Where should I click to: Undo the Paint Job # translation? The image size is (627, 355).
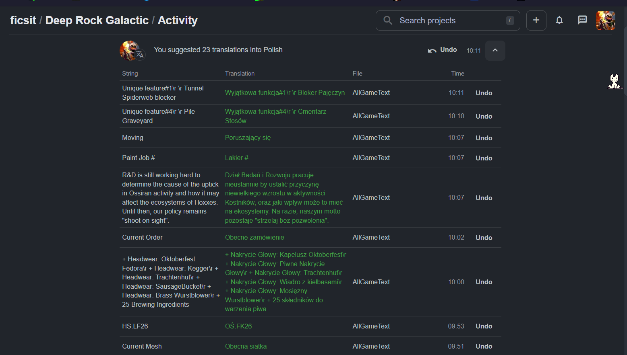tap(484, 158)
